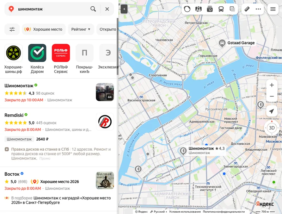Click the Петроградская station label
Image resolution: width=282 pixels, height=214 pixels.
196,23
